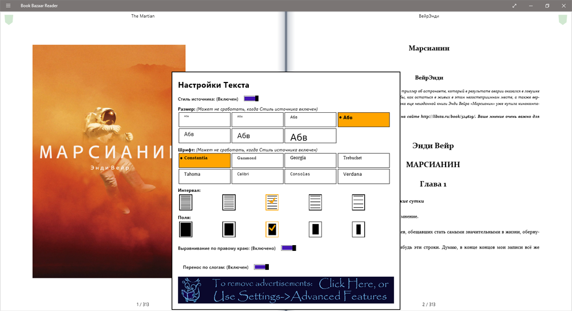This screenshot has width=572, height=311.
Task: Choose the smallest Абв text size
Action: pyautogui.click(x=204, y=120)
